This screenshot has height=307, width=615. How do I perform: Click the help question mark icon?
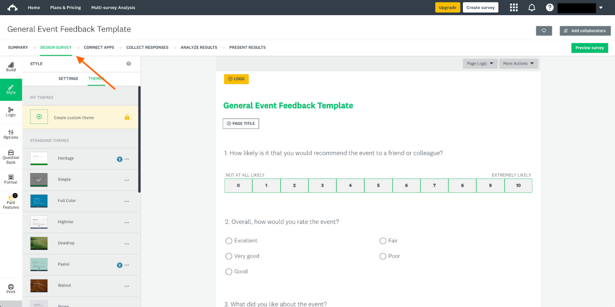[550, 7]
